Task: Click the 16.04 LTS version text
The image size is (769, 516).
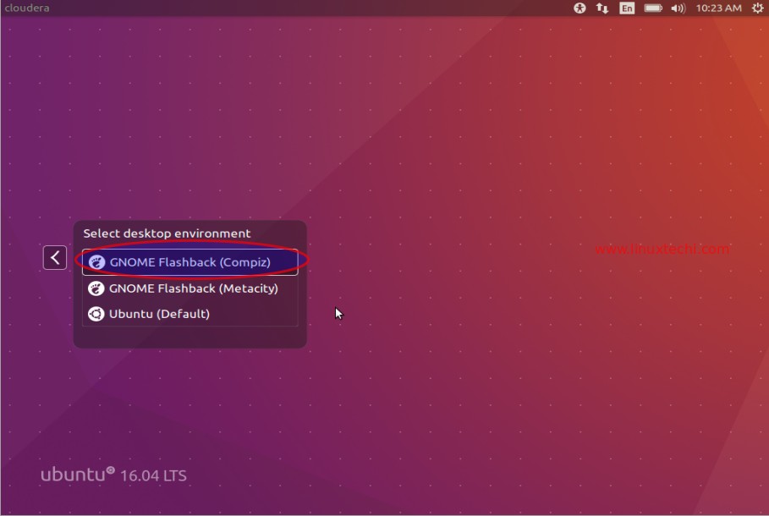Action: click(153, 475)
